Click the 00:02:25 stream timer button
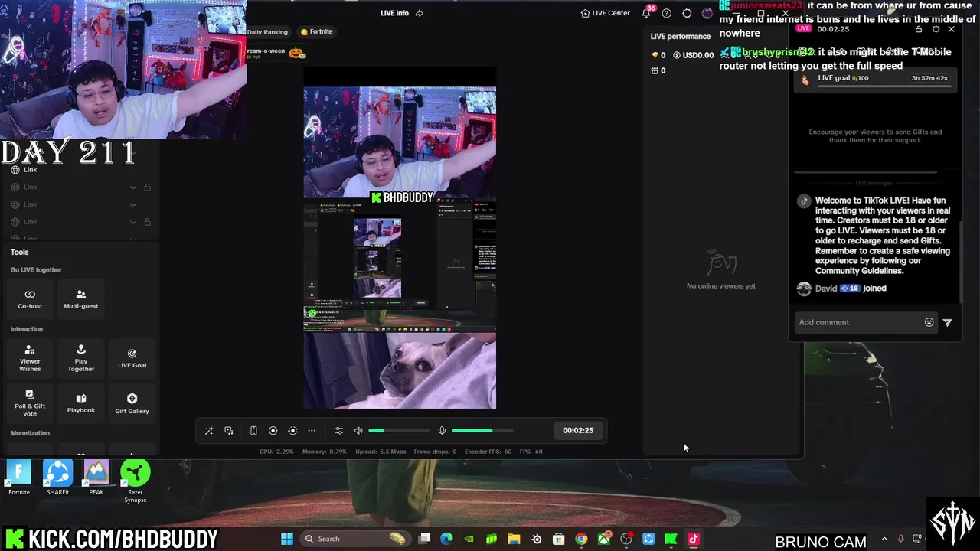This screenshot has width=980, height=551. coord(578,430)
